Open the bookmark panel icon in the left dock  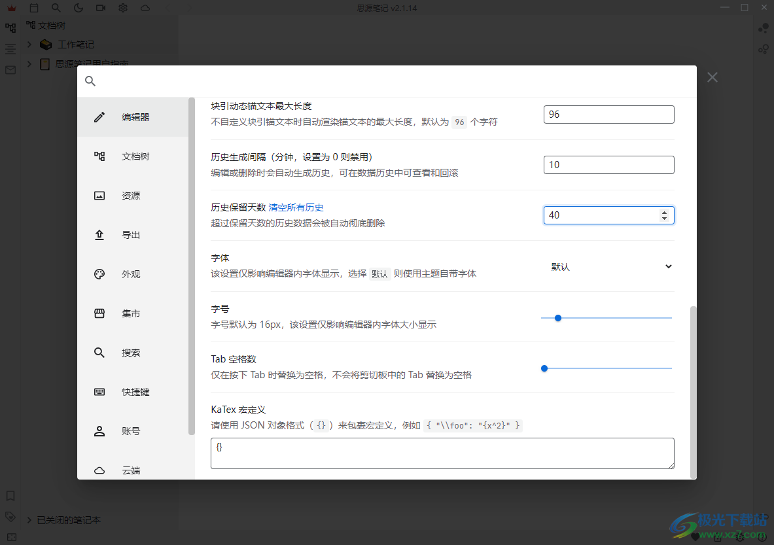pyautogui.click(x=10, y=496)
